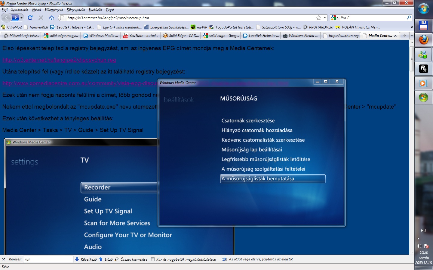This screenshot has height=270, width=433.
Task: Click the page scrollbar down arrow
Action: point(412,252)
